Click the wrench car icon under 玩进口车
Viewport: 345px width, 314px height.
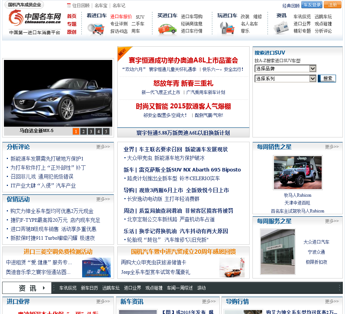pos(227,28)
